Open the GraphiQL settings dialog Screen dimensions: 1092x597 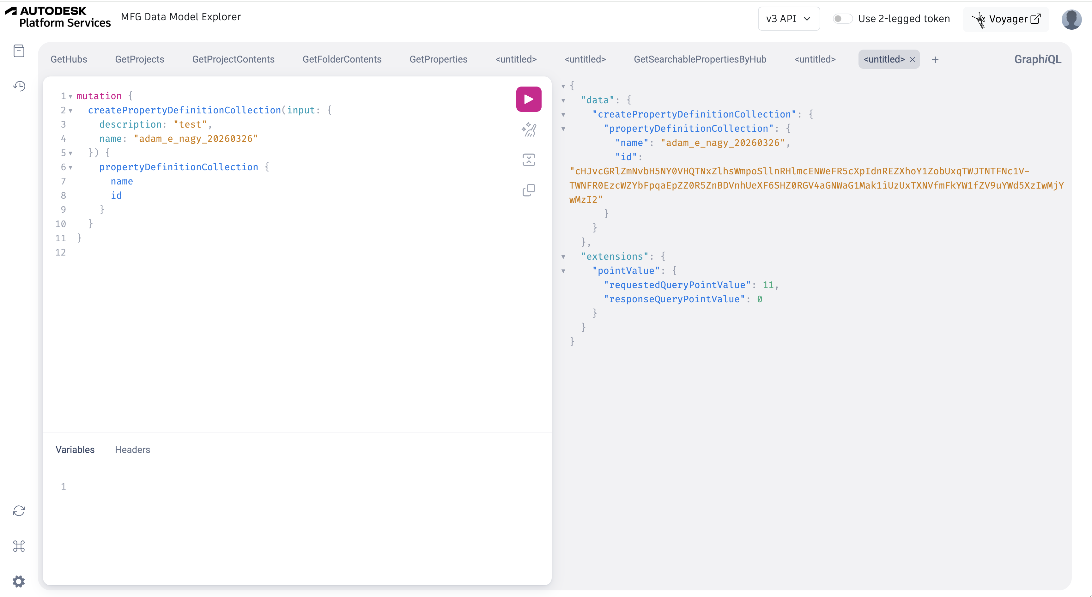(x=19, y=581)
